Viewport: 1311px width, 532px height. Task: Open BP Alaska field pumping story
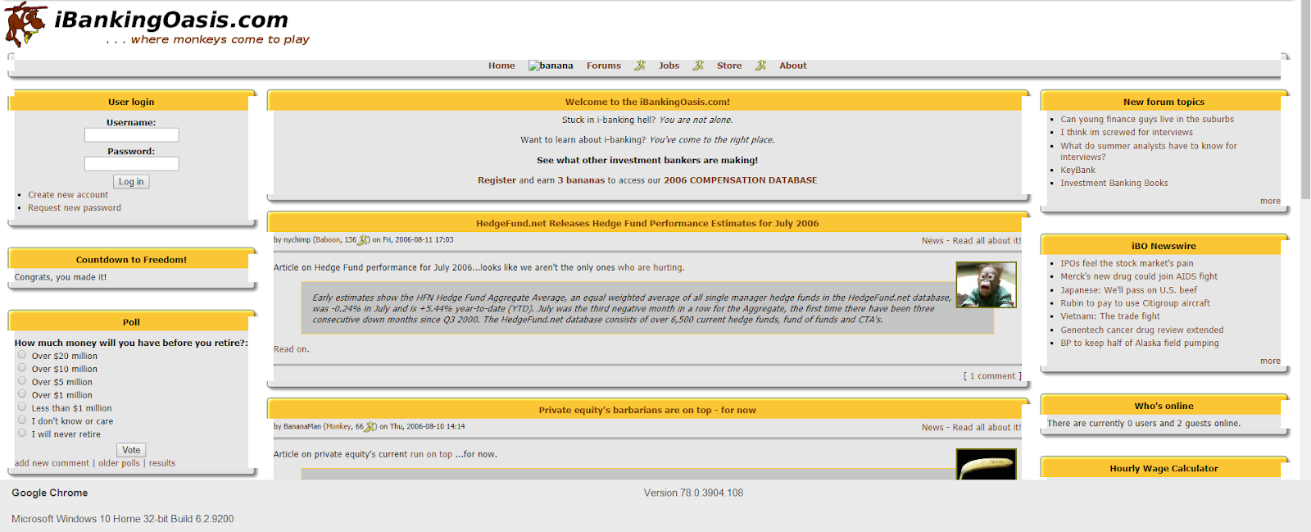[1139, 343]
